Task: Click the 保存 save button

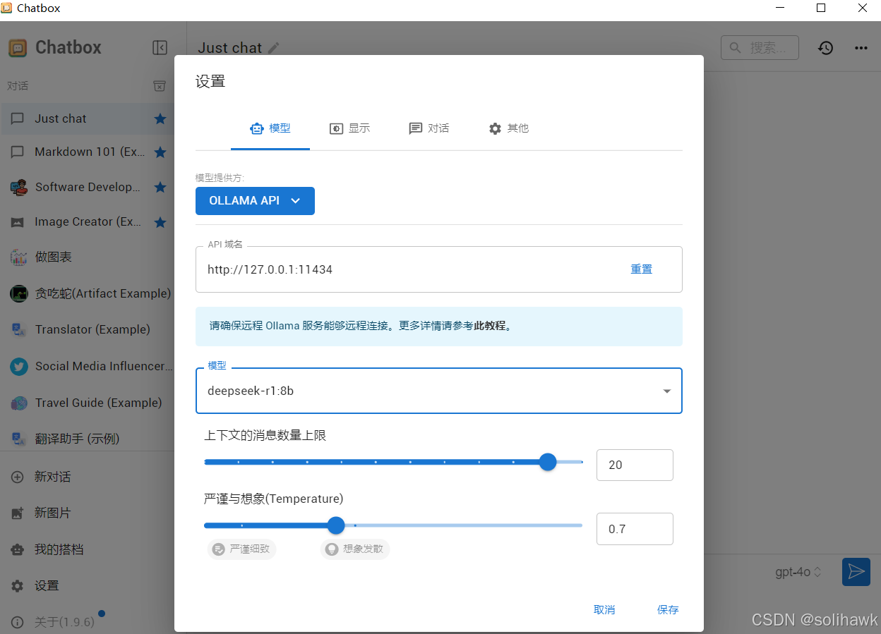Action: [668, 610]
